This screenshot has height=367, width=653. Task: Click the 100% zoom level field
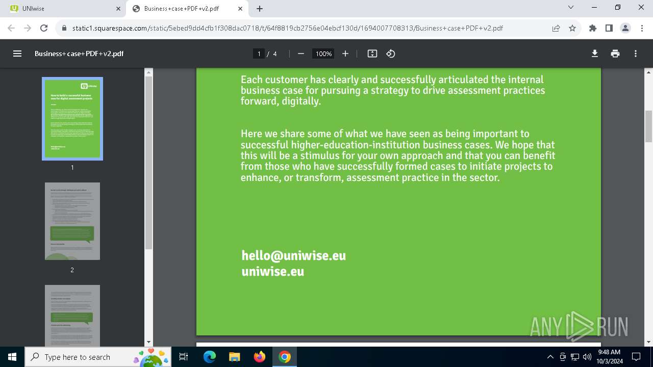tap(323, 54)
